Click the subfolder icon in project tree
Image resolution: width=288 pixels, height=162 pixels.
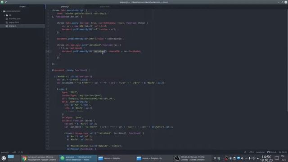tap(7, 15)
